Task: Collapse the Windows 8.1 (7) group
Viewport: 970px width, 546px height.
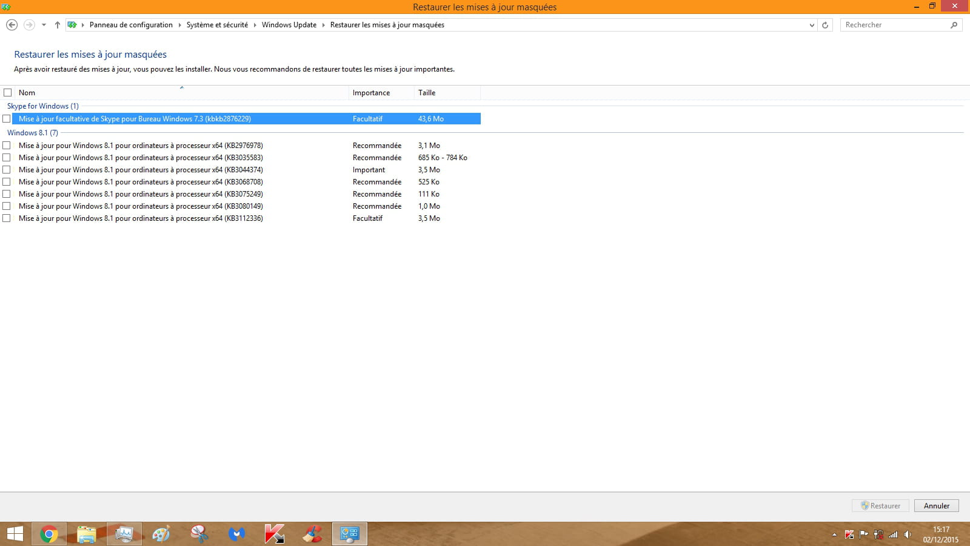Action: coord(33,133)
